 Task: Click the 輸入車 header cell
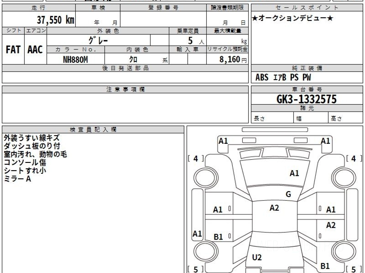pyautogui.click(x=188, y=49)
